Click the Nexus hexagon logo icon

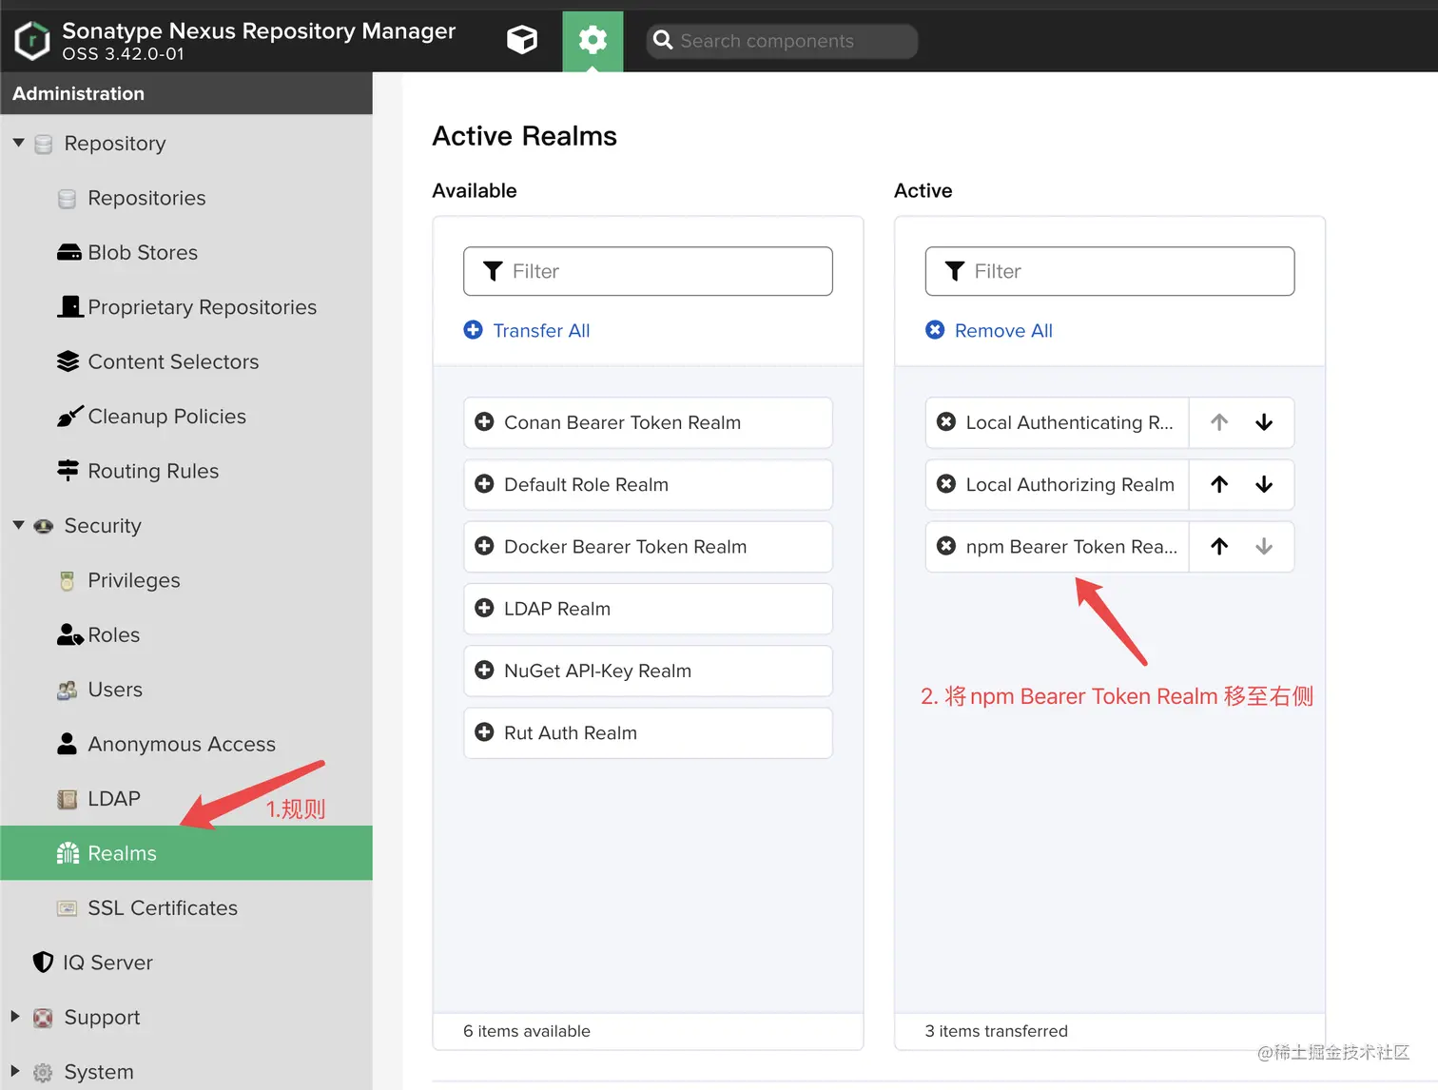click(32, 41)
